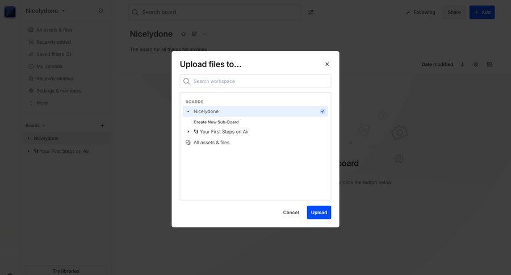Open Settings & members

click(x=58, y=91)
